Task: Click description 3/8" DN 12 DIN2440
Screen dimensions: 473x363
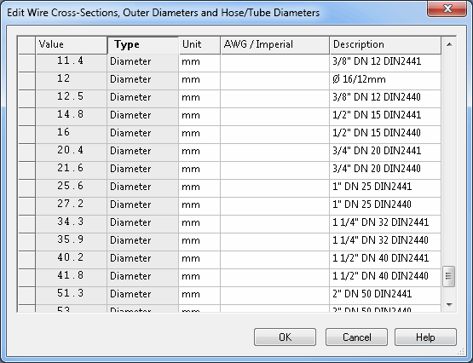Action: click(385, 99)
